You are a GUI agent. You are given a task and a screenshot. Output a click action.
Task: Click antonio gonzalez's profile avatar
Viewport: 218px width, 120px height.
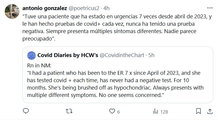click(x=10, y=11)
